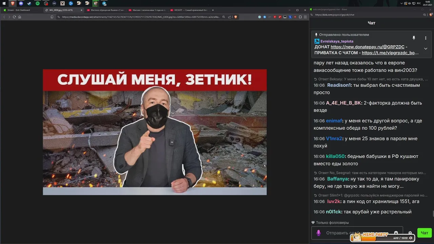Screen dimensions: 434x244
Task: Click username Baffanya in chat
Action: (338, 179)
